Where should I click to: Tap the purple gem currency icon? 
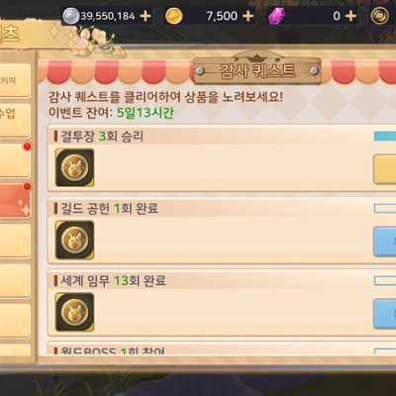click(276, 16)
